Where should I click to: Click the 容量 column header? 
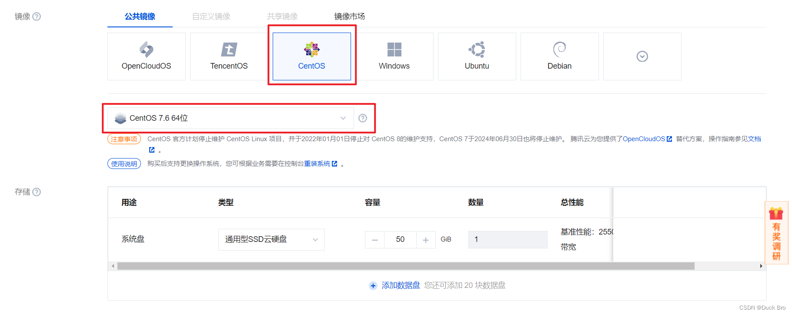tap(373, 202)
